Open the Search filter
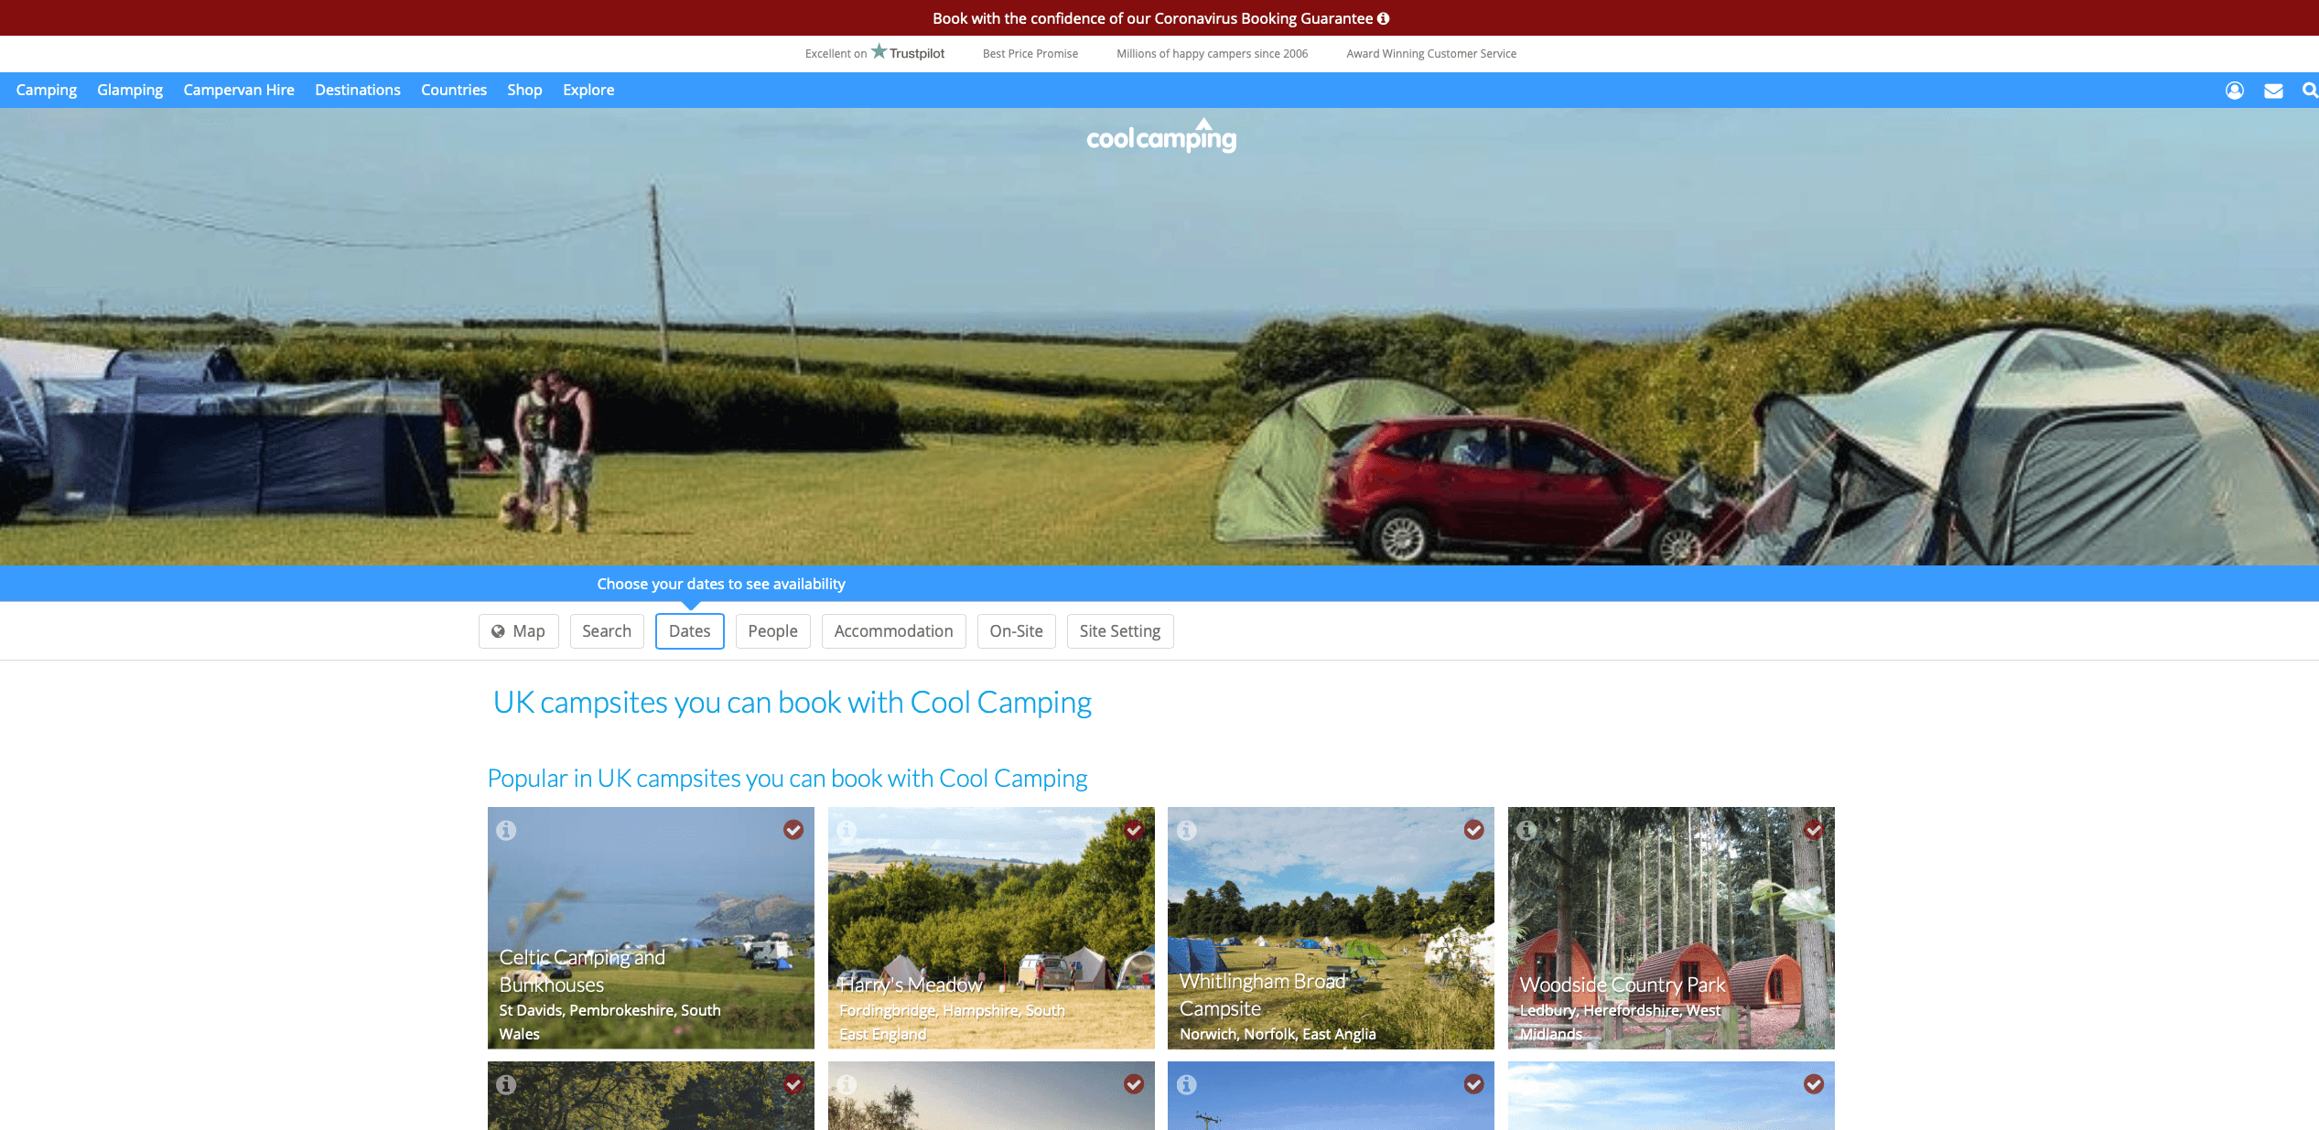This screenshot has width=2319, height=1130. [x=607, y=631]
